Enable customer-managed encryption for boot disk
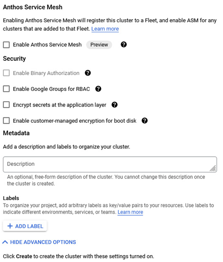Image resolution: width=223 pixels, height=262 pixels. tap(7, 121)
